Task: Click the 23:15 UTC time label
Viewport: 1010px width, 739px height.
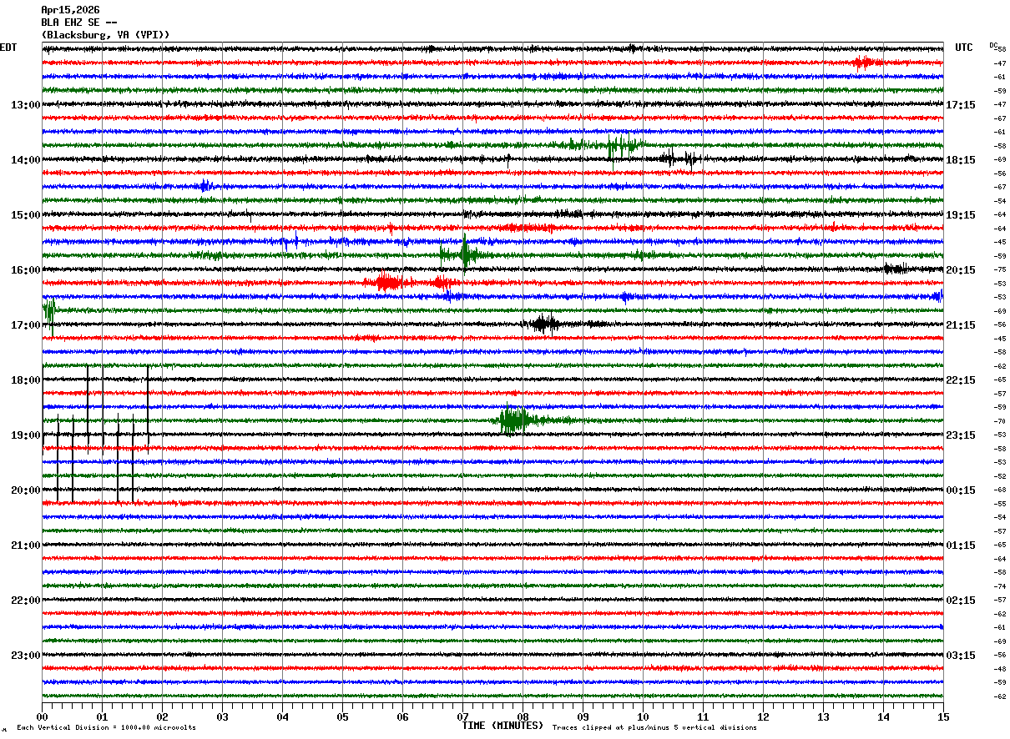Action: 961,435
